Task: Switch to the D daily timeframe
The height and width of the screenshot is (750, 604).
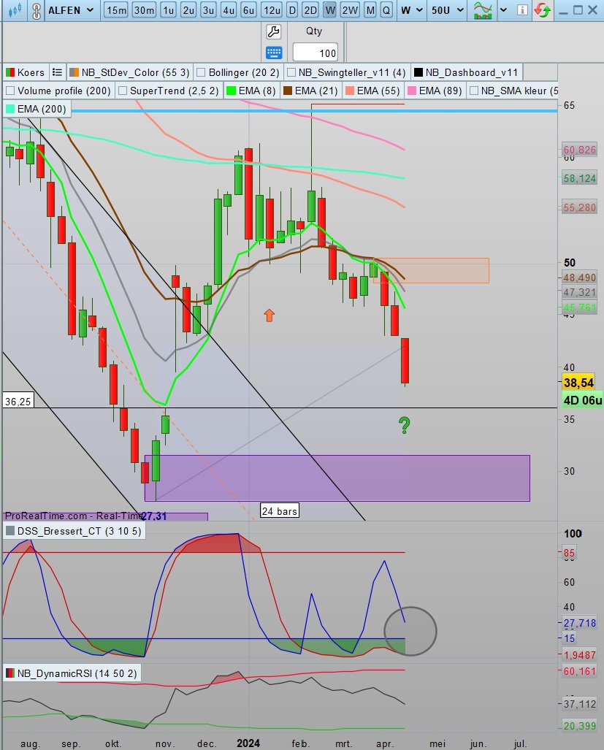Action: [x=291, y=11]
